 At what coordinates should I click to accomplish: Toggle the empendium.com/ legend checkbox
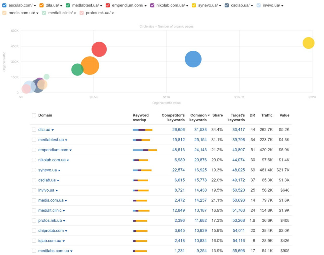(x=108, y=5)
